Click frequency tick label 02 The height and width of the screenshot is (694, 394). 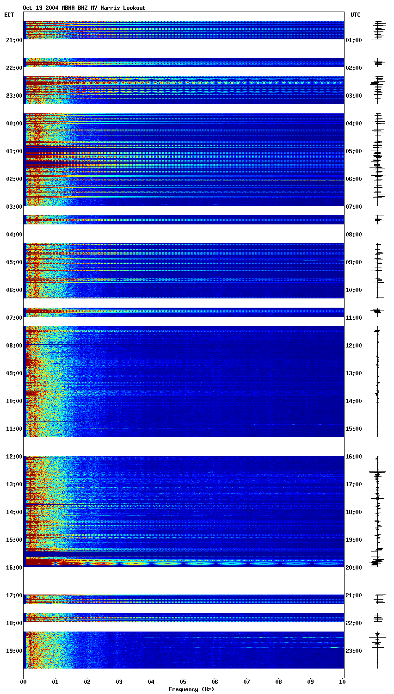87,682
